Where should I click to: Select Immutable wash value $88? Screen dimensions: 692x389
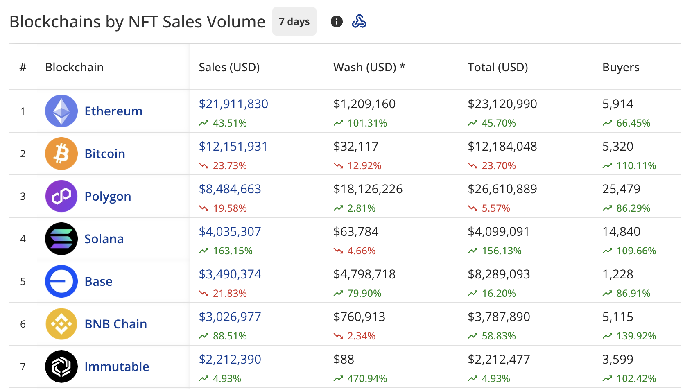pos(344,360)
